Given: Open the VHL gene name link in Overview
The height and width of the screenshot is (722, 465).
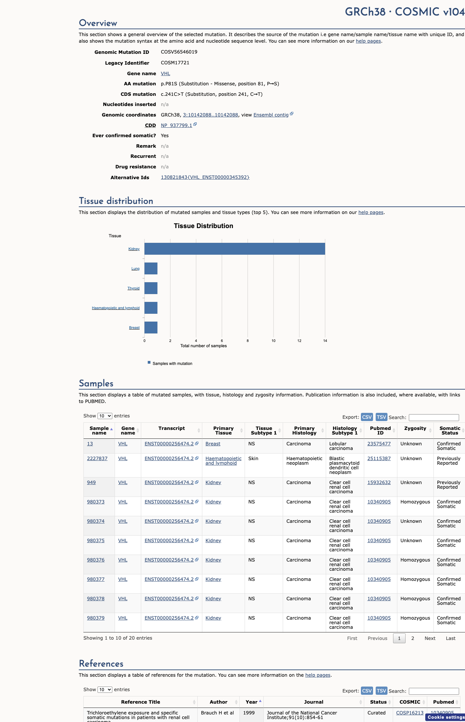Looking at the screenshot, I should (x=166, y=74).
